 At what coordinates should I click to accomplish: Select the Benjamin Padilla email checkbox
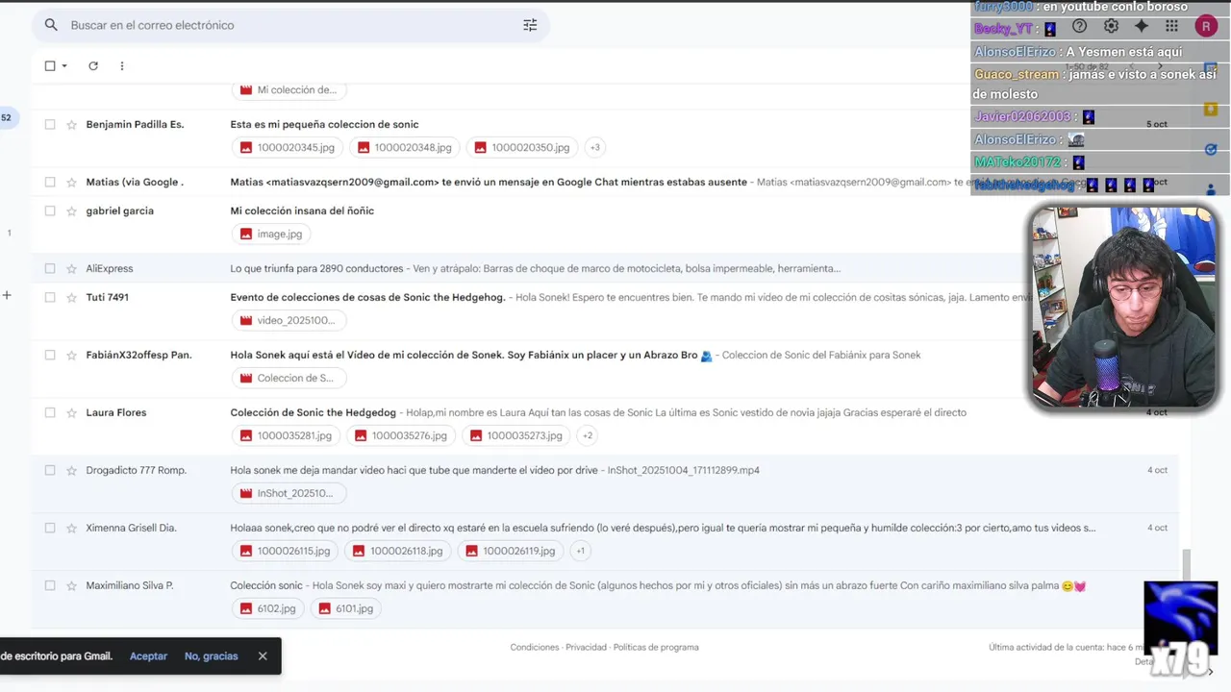tap(50, 124)
